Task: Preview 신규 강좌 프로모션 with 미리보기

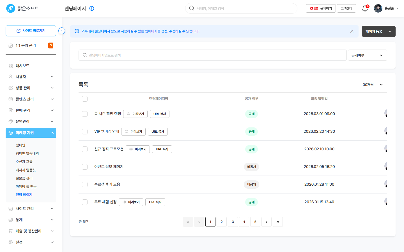Action: 138,149
